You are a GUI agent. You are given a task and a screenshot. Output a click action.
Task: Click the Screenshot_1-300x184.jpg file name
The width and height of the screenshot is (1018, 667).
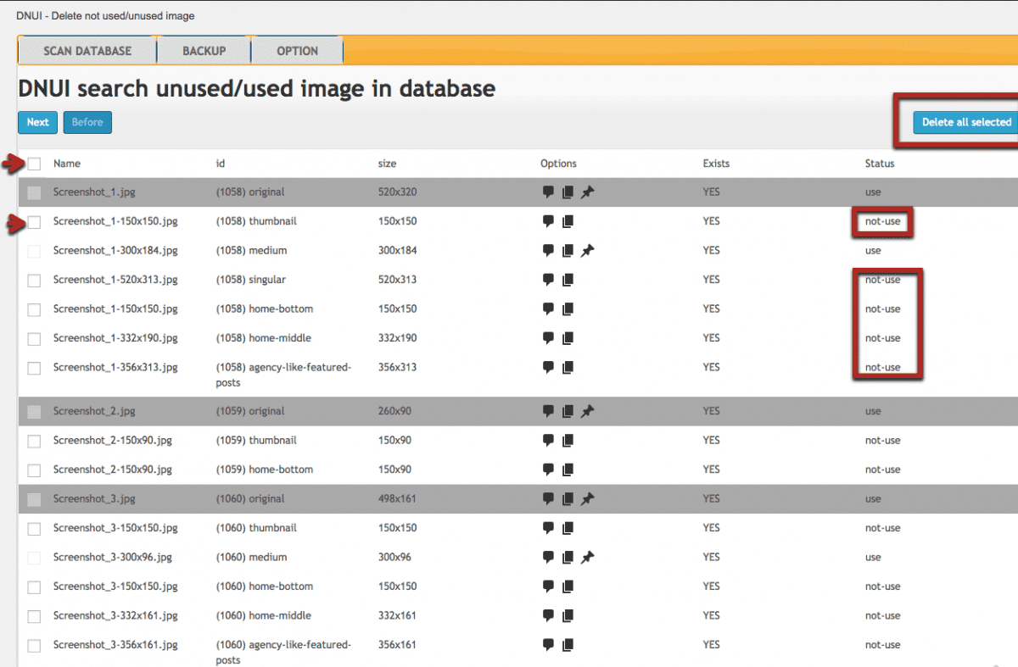point(115,251)
